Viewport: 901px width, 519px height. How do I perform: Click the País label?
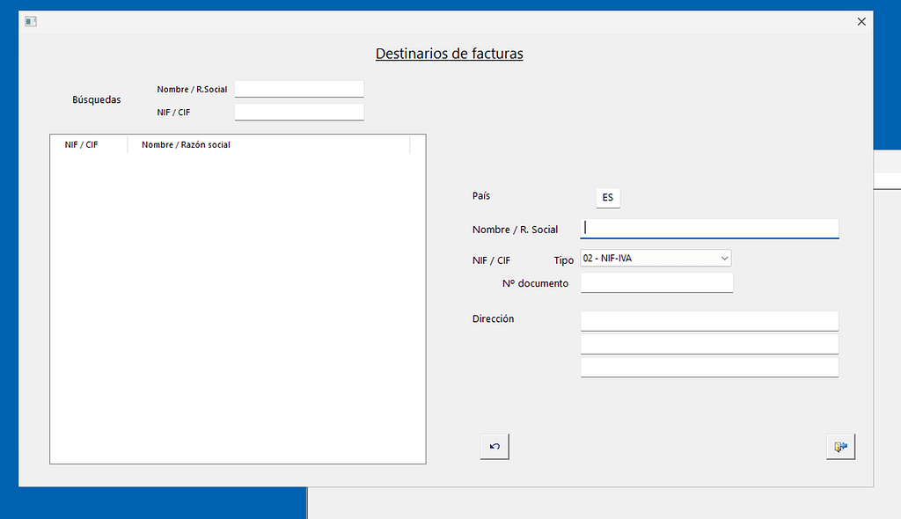tap(481, 196)
